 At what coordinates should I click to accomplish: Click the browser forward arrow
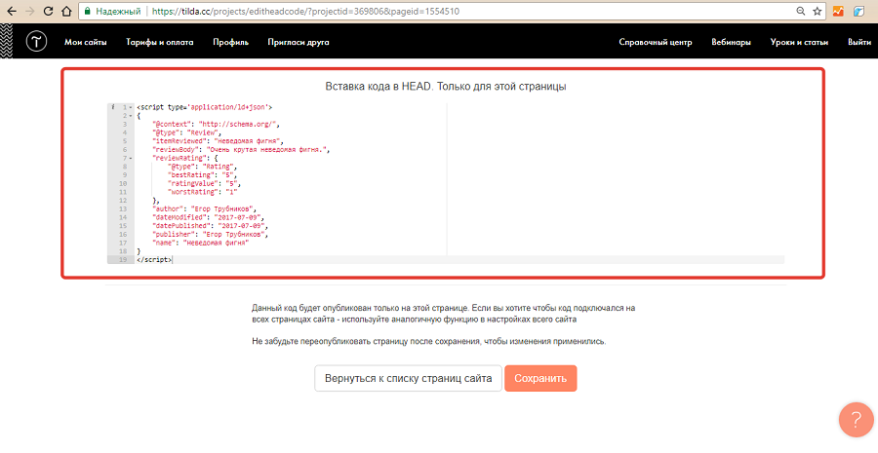click(30, 11)
